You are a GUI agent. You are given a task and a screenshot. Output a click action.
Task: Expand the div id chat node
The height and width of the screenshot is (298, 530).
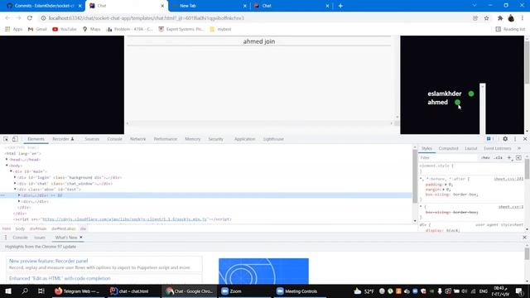pos(15,184)
